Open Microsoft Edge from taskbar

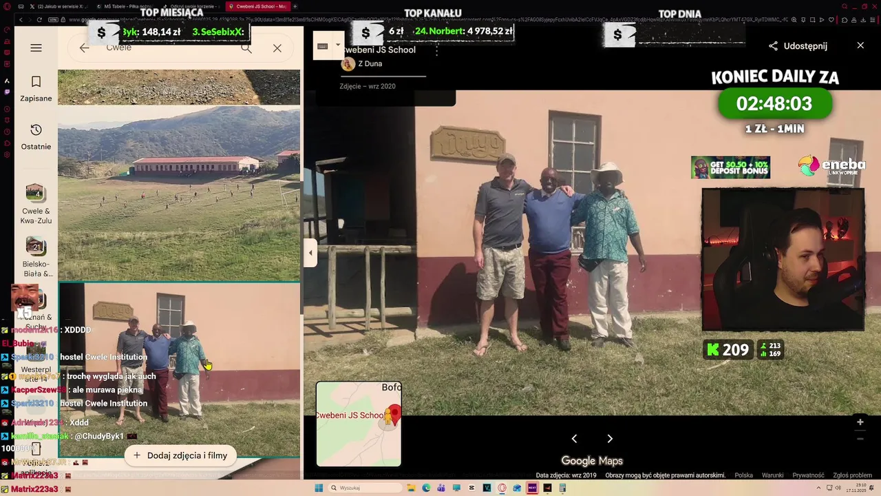tap(426, 488)
